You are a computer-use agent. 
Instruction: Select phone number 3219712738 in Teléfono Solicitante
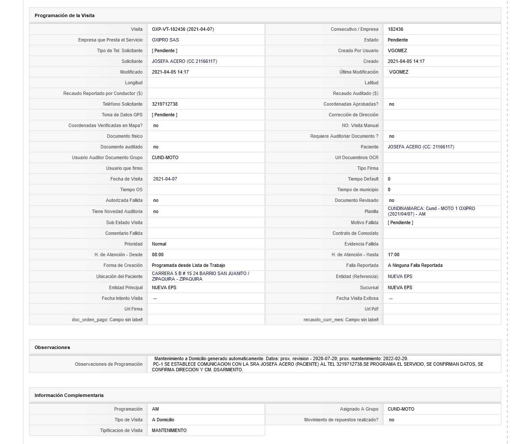[x=165, y=104]
